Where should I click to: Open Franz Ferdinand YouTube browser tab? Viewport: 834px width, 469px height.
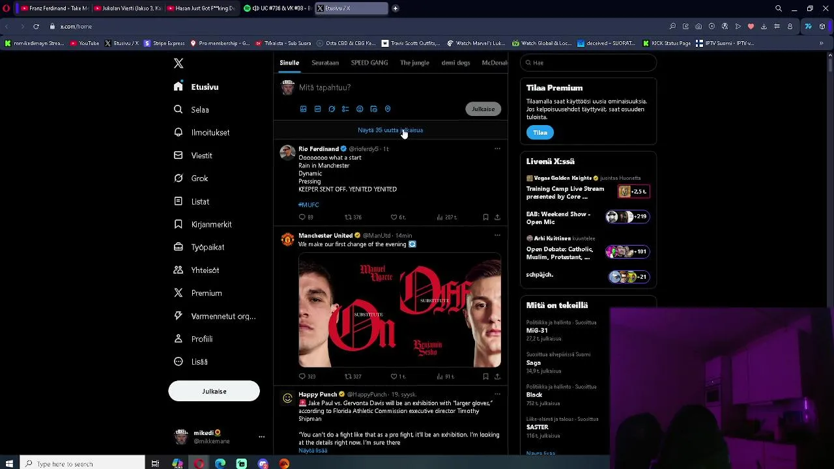[x=55, y=8]
